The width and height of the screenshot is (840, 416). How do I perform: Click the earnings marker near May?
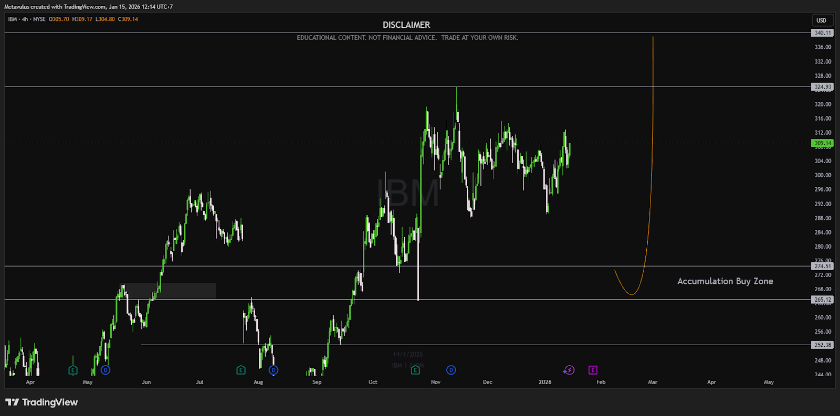pos(73,370)
